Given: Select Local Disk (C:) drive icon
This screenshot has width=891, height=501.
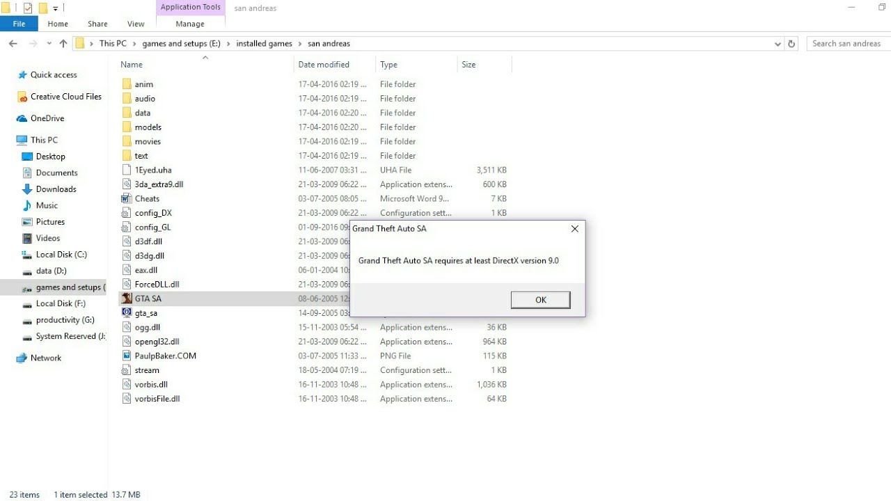Looking at the screenshot, I should click(x=27, y=255).
